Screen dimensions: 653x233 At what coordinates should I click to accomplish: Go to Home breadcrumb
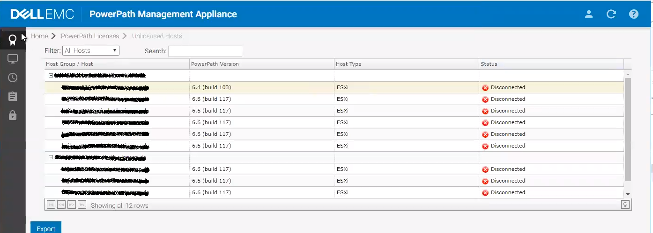(39, 36)
